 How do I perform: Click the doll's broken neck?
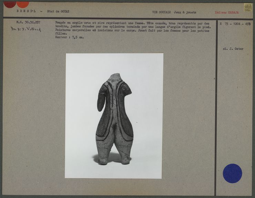pos(114,77)
